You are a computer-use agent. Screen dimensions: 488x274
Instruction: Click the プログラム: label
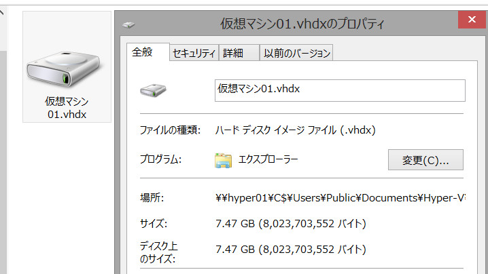pyautogui.click(x=160, y=160)
